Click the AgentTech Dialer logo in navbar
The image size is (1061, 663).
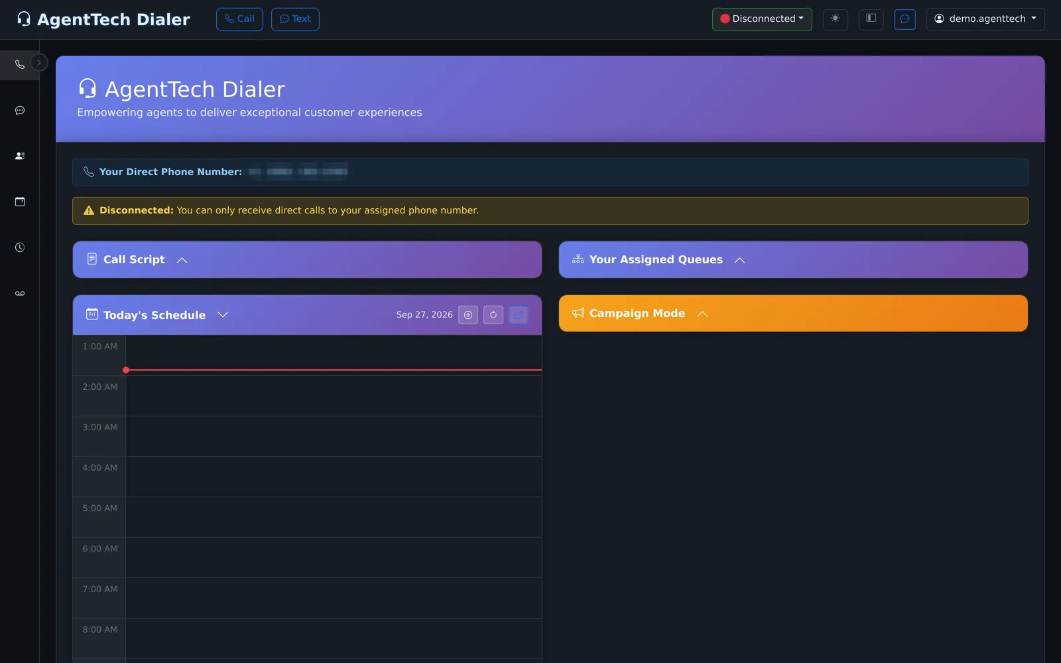tap(103, 20)
